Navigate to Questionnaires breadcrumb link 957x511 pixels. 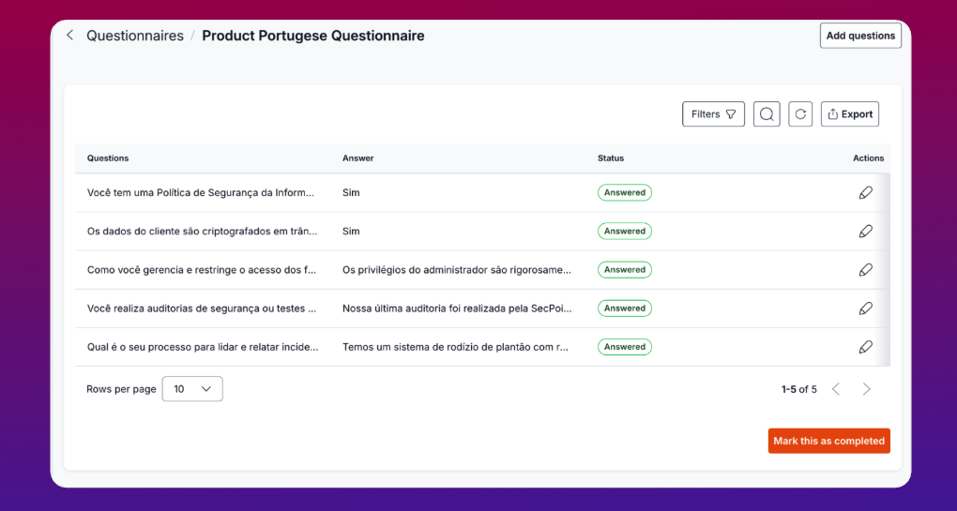click(x=135, y=36)
